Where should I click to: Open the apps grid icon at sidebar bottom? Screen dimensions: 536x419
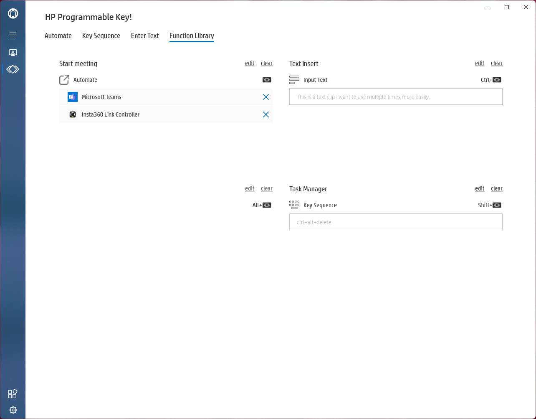(13, 394)
